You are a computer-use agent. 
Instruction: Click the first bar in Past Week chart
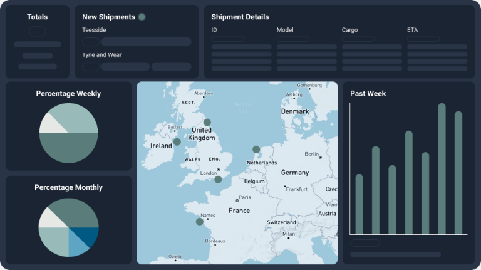tap(359, 204)
